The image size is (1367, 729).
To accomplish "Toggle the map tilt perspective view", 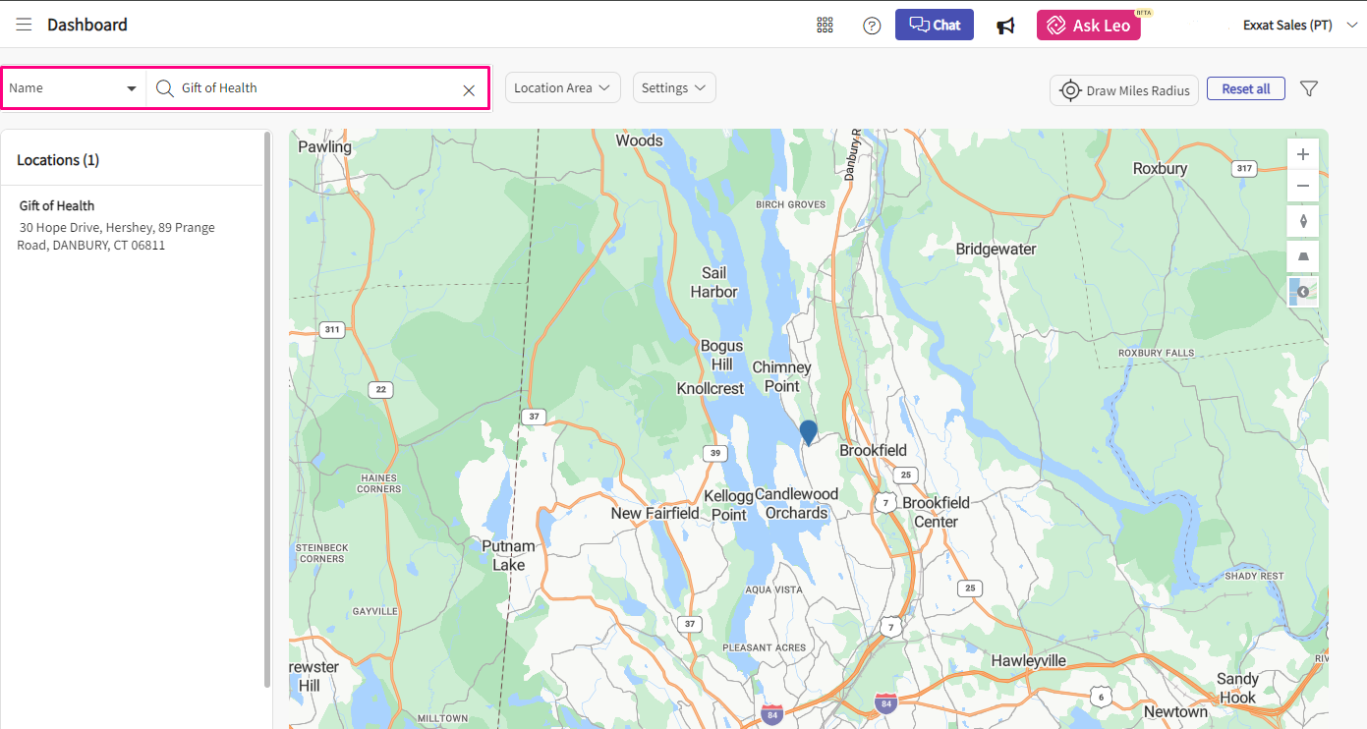I will click(x=1303, y=256).
